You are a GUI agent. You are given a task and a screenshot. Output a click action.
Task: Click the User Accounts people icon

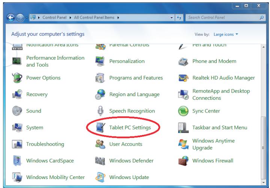pyautogui.click(x=100, y=144)
